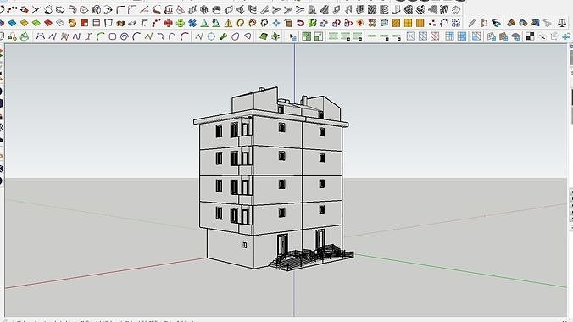Viewport: 573px width, 322px height.
Task: Click the orange target dot icon
Action: tap(360, 24)
